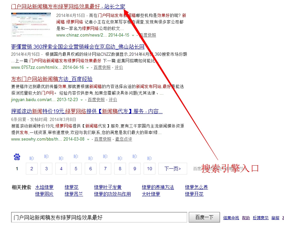The width and height of the screenshot is (284, 226).
Task: Open result '发布门户网站新闻稿方法_百度经验'
Action: tap(52, 79)
